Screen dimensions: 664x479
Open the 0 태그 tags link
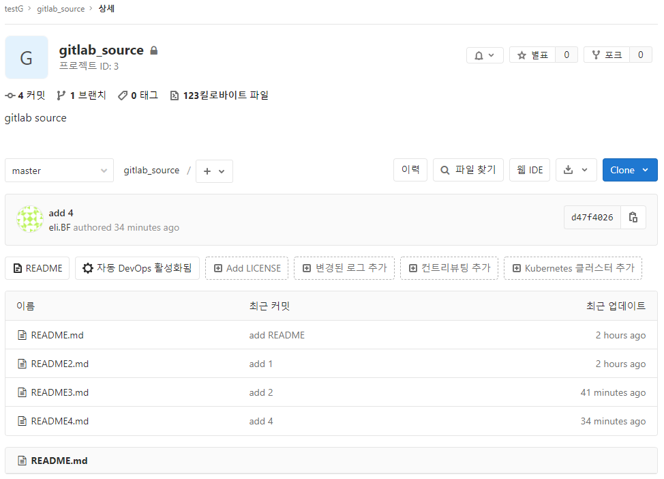click(x=138, y=96)
